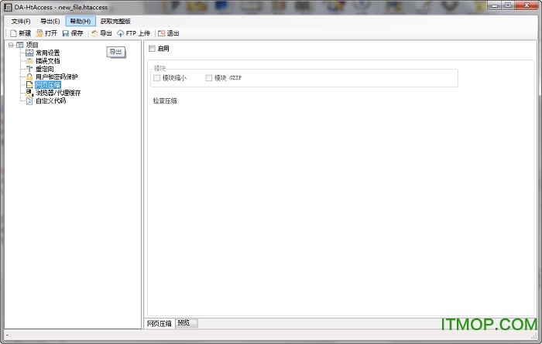Open the 获取完整版 menu
The width and height of the screenshot is (542, 344).
(115, 22)
